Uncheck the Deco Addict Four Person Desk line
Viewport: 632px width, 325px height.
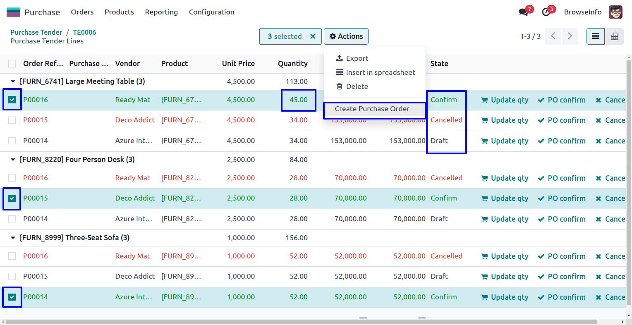point(12,198)
